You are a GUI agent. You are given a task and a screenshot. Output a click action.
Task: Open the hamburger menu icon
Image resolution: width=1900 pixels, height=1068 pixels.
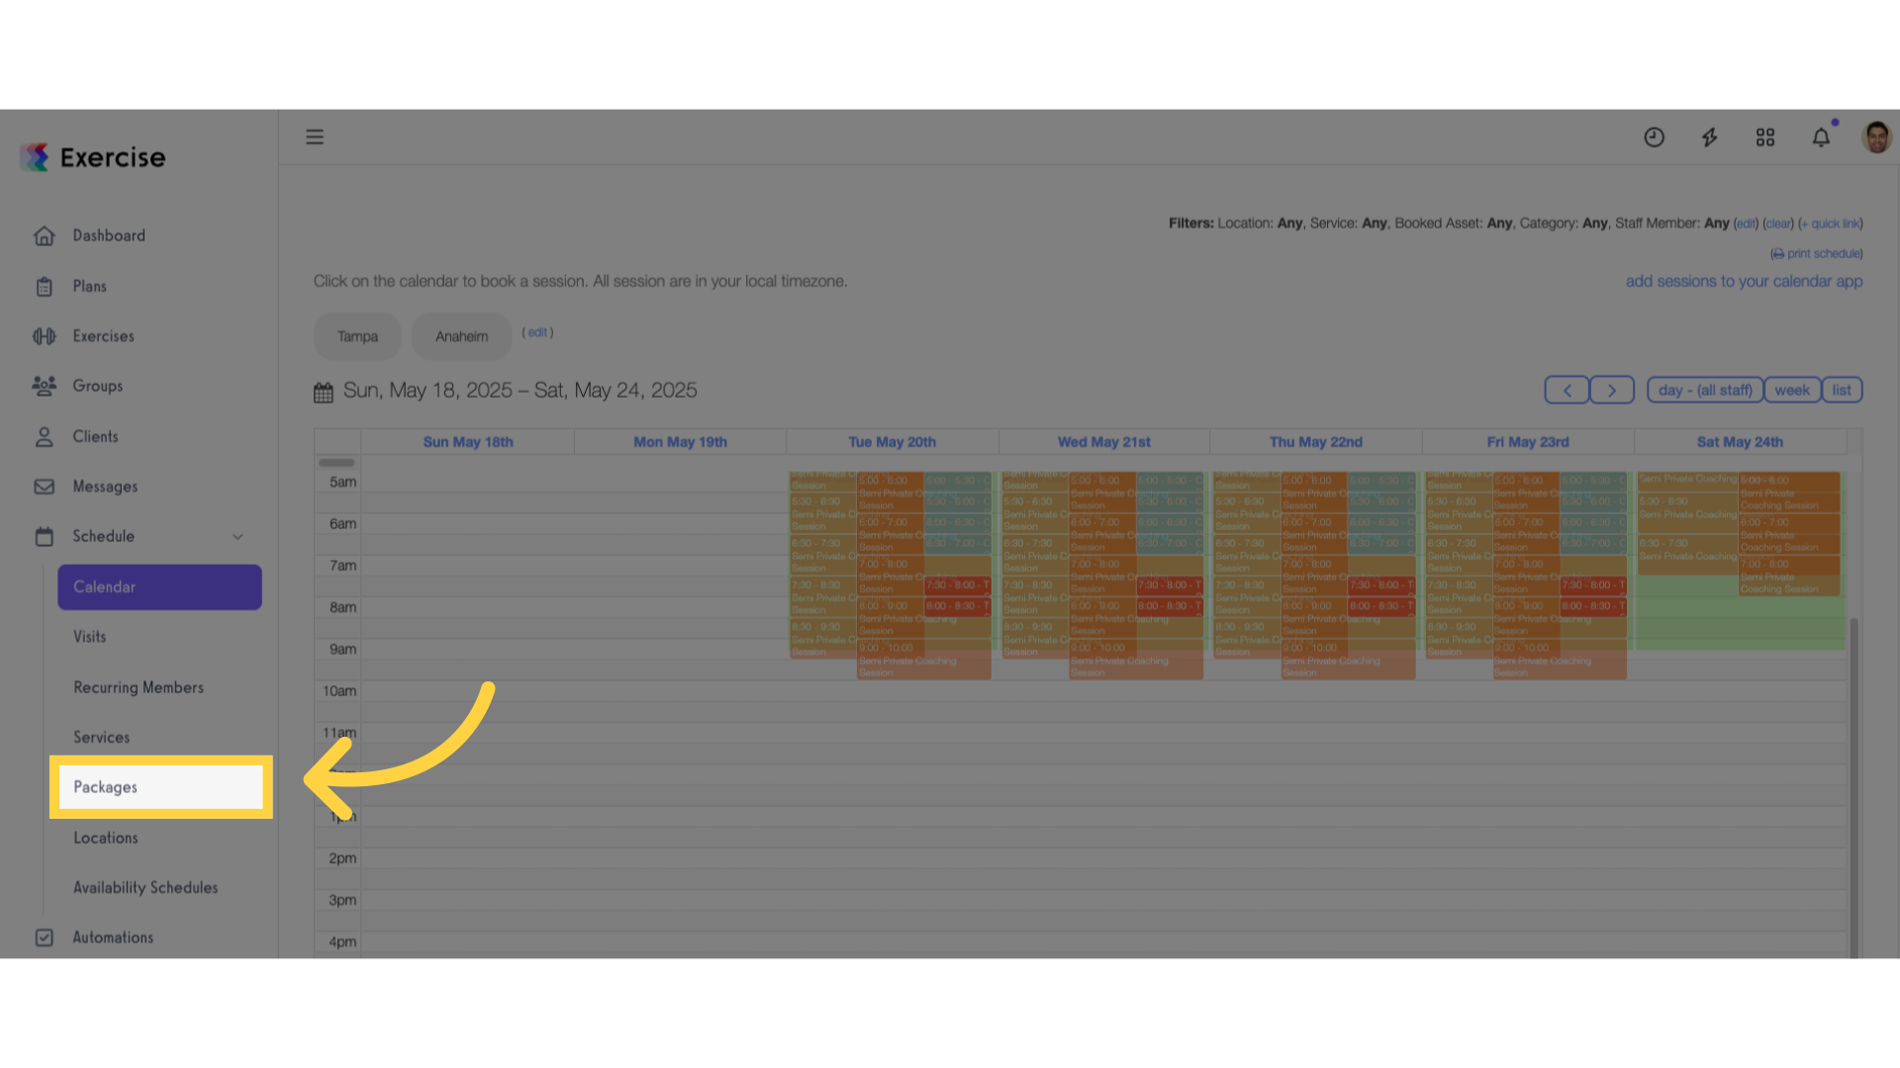point(315,136)
